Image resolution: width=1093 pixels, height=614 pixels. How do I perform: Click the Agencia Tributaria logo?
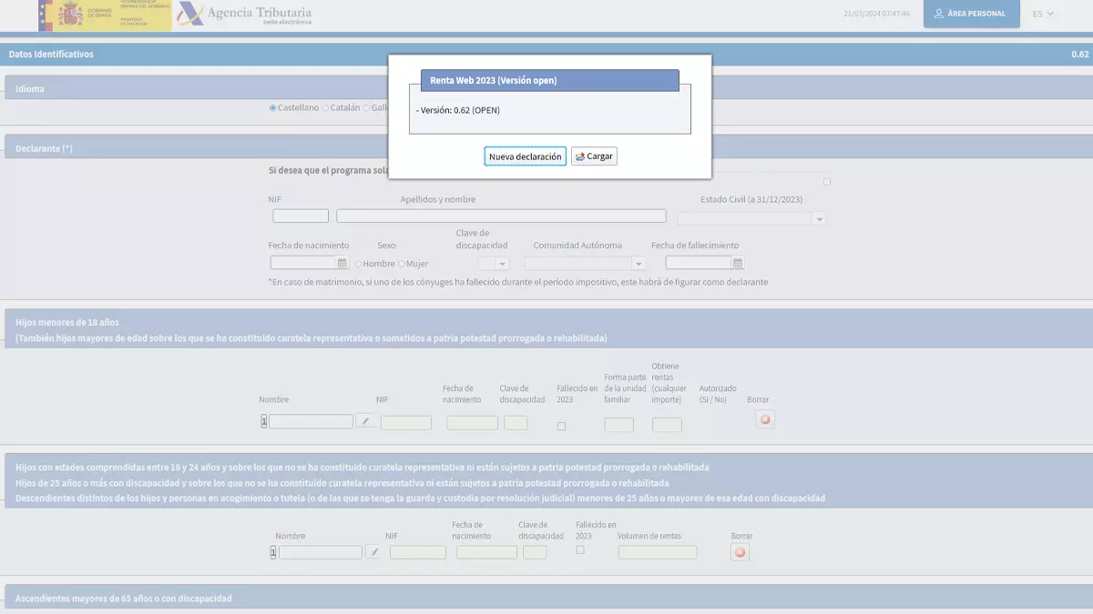pos(244,15)
